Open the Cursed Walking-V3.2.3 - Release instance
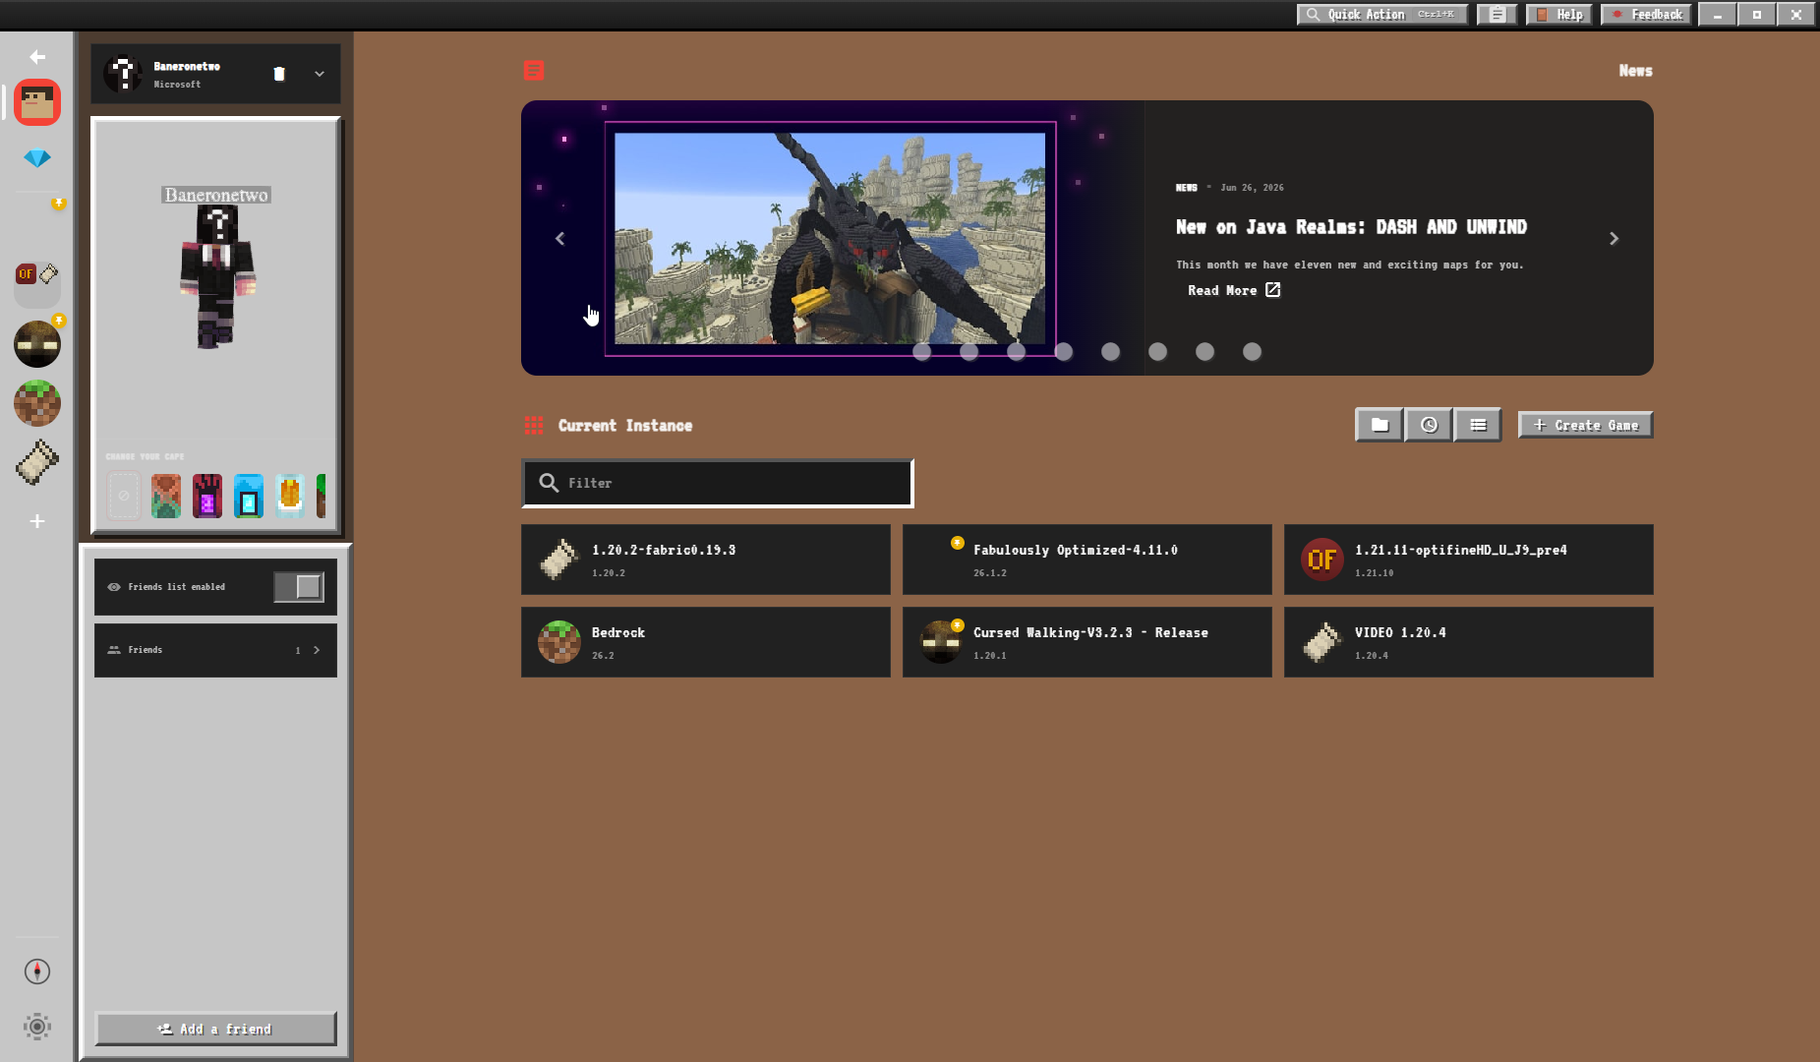This screenshot has width=1820, height=1062. coord(1086,642)
